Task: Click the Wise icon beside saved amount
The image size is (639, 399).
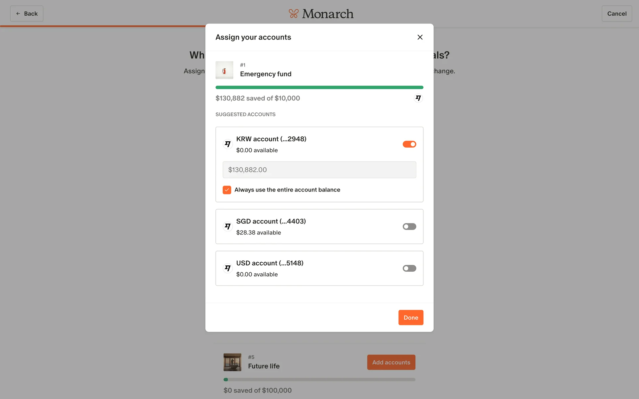Action: pos(418,98)
